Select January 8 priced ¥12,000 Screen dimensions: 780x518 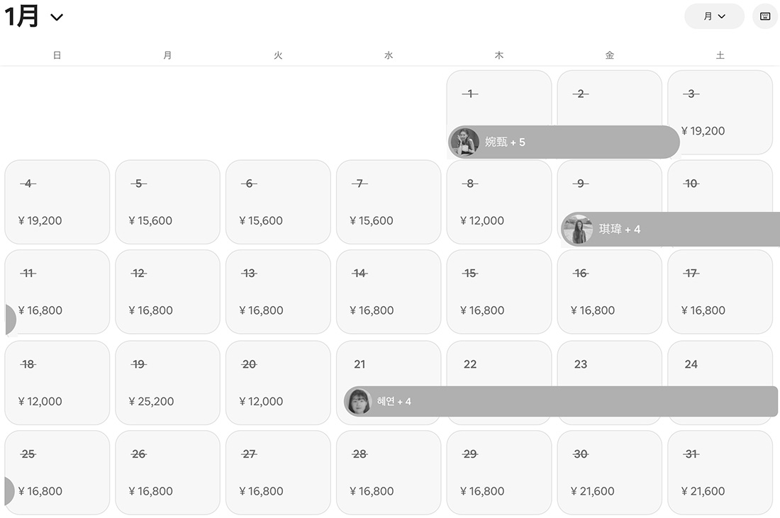499,202
